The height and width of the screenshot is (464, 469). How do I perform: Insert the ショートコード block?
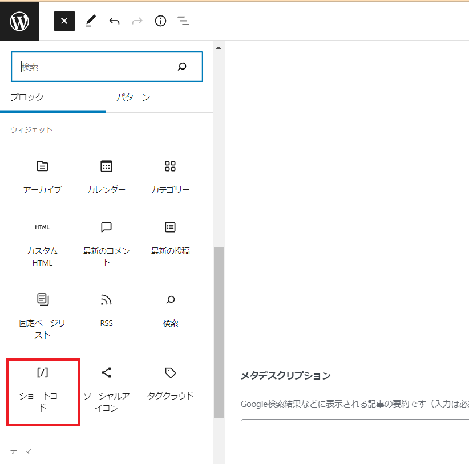pyautogui.click(x=43, y=392)
